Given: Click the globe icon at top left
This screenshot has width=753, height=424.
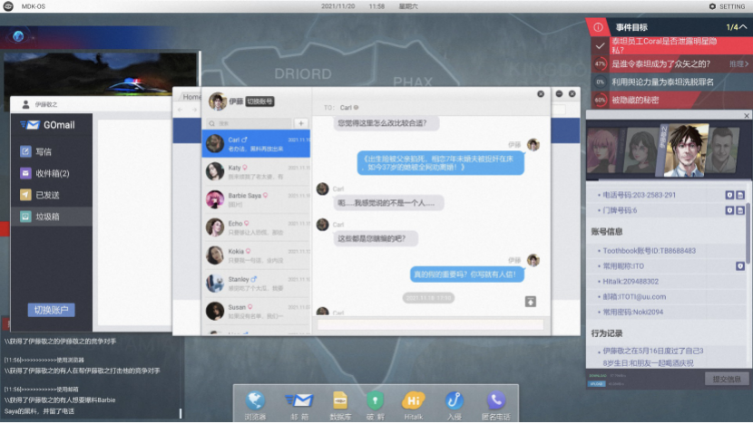Looking at the screenshot, I should [x=18, y=36].
